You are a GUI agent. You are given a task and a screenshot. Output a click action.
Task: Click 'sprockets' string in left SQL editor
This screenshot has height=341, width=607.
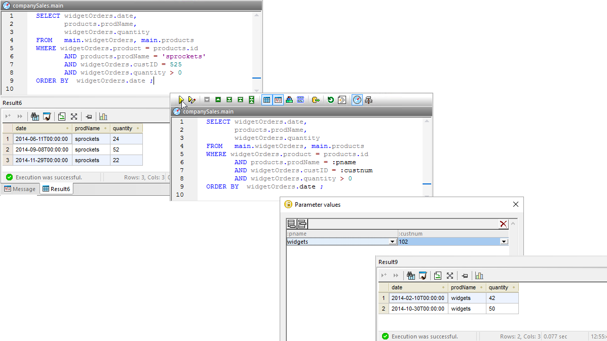click(x=183, y=57)
